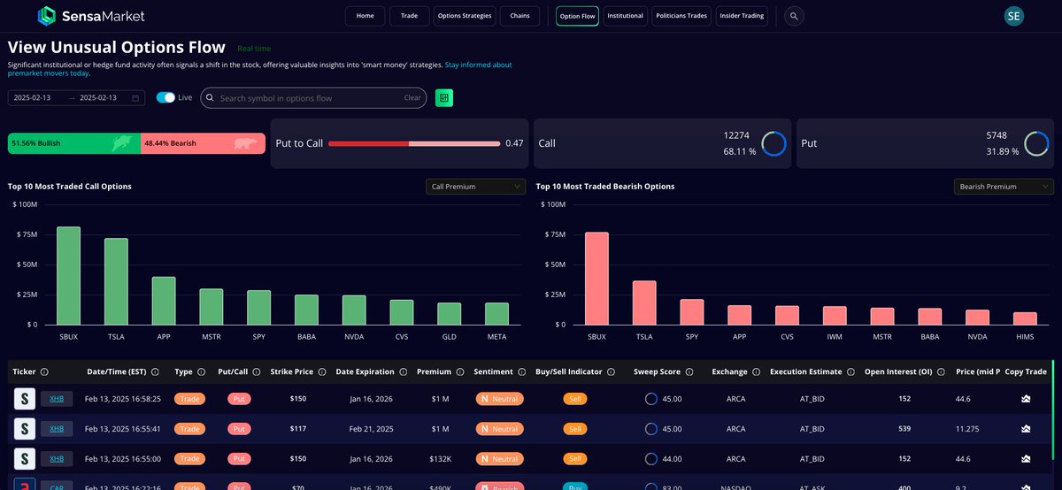Click info icon next to Date/Time (EST)
This screenshot has width=1062, height=490.
point(155,372)
